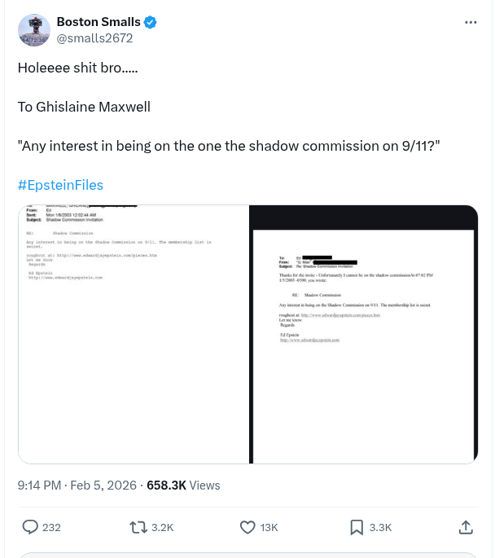
Task: Click the Boston Smalls display name
Action: pos(99,22)
